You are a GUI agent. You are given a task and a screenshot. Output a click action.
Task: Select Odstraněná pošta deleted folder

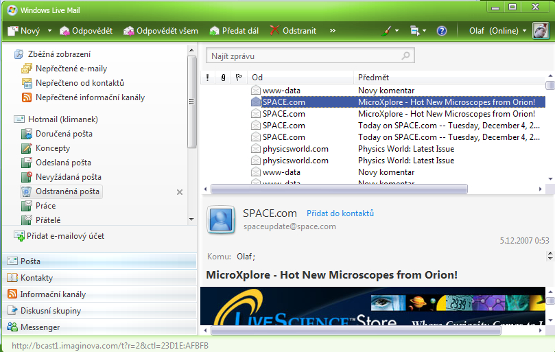62,191
